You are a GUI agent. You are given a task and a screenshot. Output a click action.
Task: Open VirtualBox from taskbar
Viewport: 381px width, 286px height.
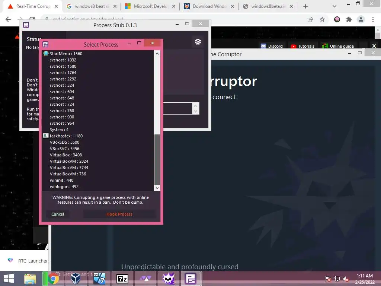[76, 279]
